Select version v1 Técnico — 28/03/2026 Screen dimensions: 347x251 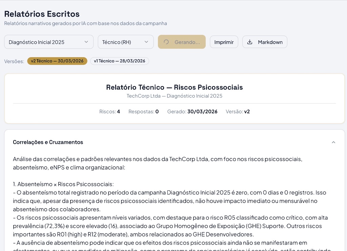coord(120,61)
